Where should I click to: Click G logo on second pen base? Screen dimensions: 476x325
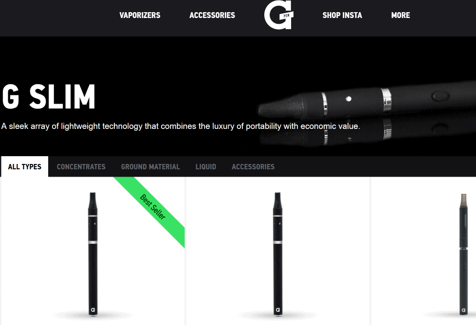[x=278, y=310]
